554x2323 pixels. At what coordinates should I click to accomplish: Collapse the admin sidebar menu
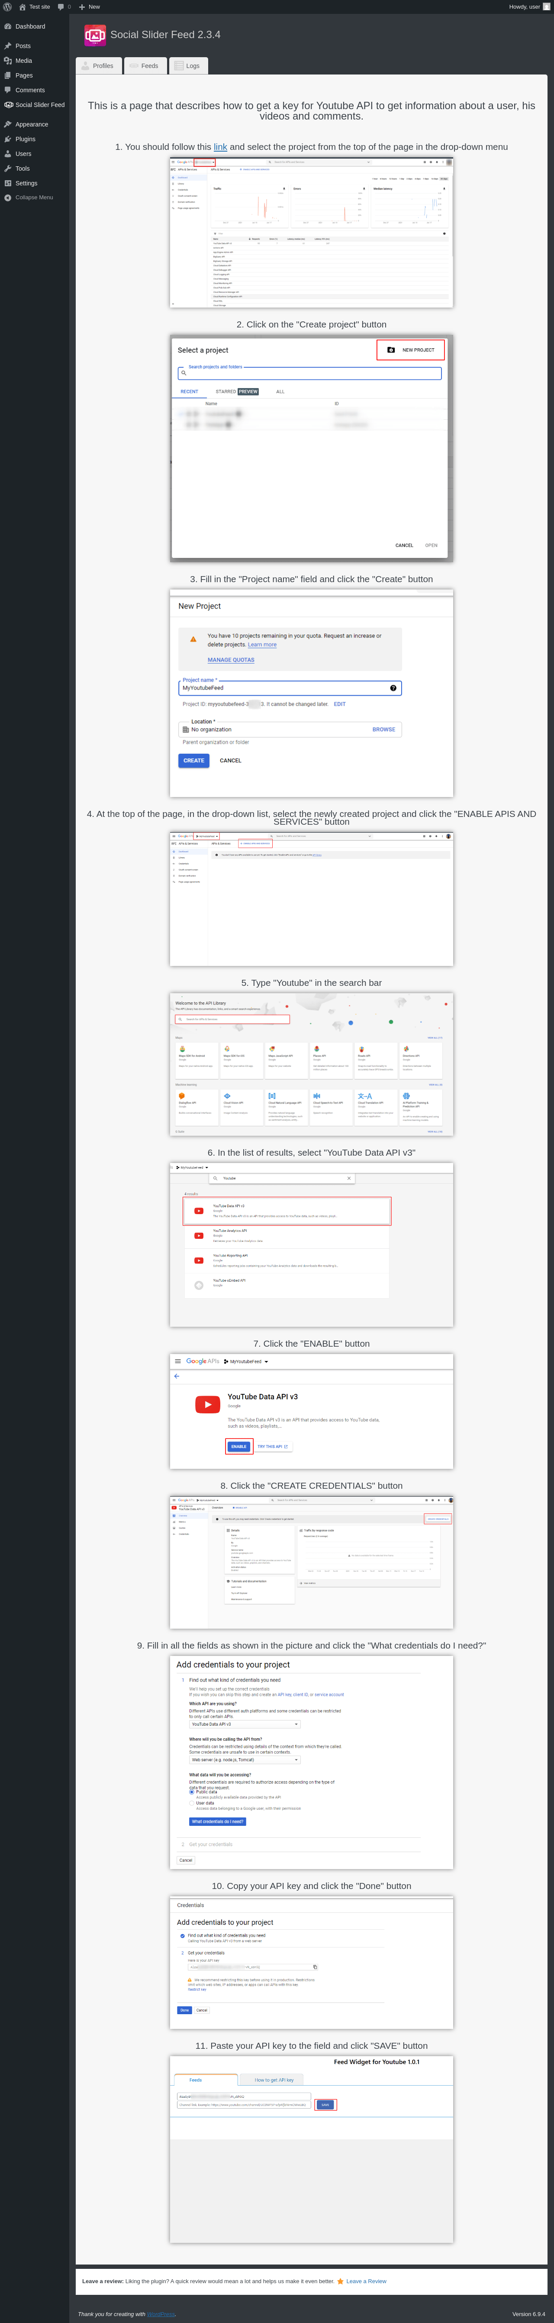(x=29, y=198)
